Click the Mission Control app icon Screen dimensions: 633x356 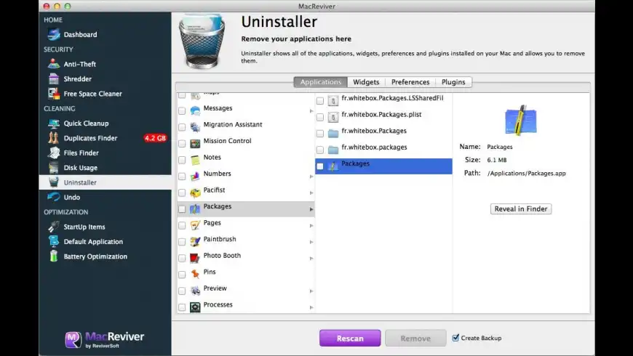pos(195,144)
